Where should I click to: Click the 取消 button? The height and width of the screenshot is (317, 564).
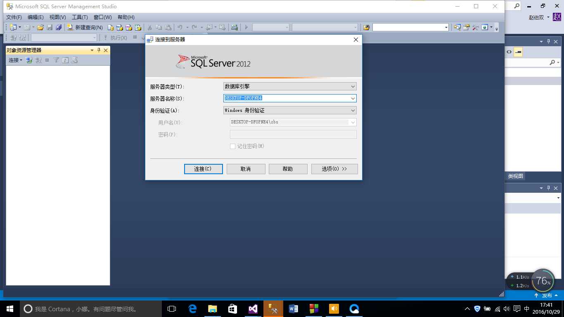(246, 169)
